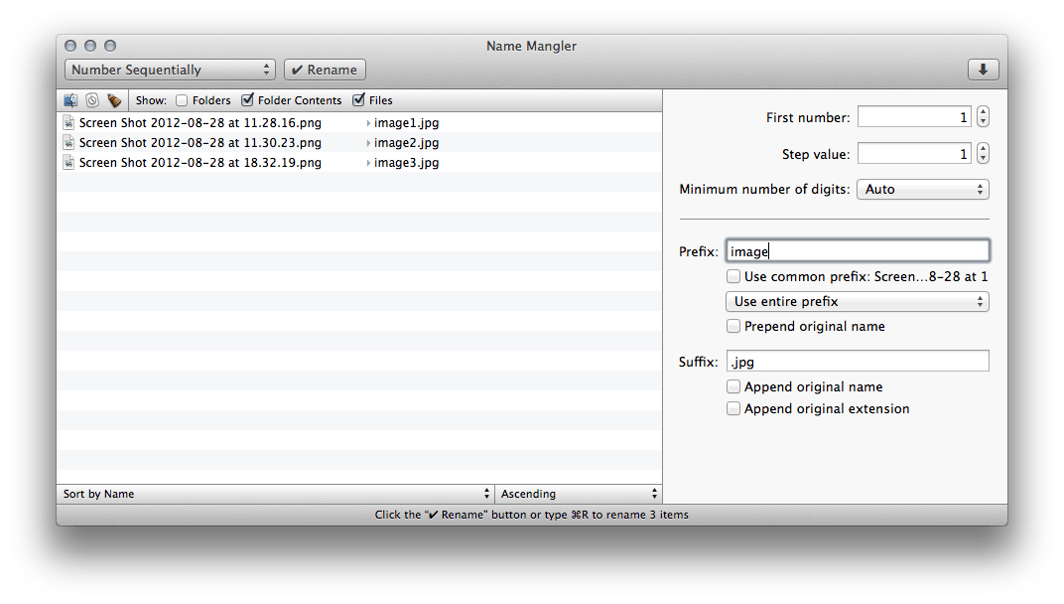This screenshot has height=604, width=1064.
Task: Click the circular remove icon in the list toolbar
Action: [x=91, y=100]
